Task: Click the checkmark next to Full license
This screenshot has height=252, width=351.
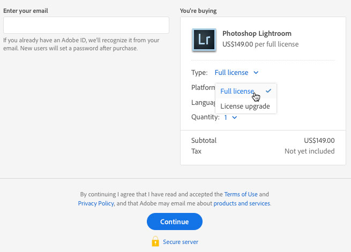Action: pyautogui.click(x=268, y=91)
